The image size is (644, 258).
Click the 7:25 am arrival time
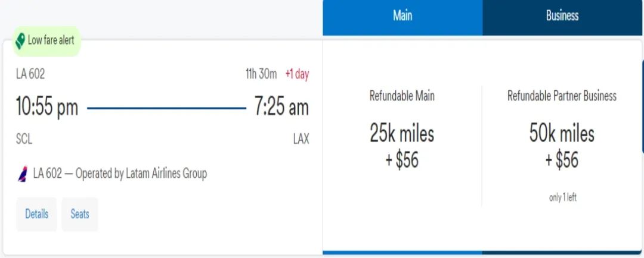[x=281, y=108]
